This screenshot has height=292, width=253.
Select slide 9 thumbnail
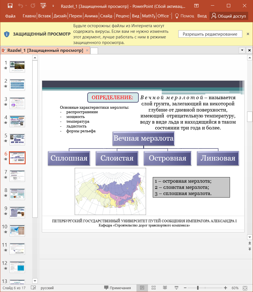pos(17,212)
